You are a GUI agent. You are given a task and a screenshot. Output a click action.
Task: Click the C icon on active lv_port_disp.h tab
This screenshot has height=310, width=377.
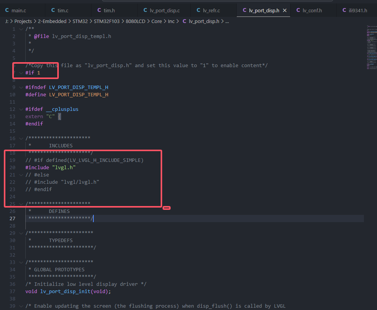244,10
